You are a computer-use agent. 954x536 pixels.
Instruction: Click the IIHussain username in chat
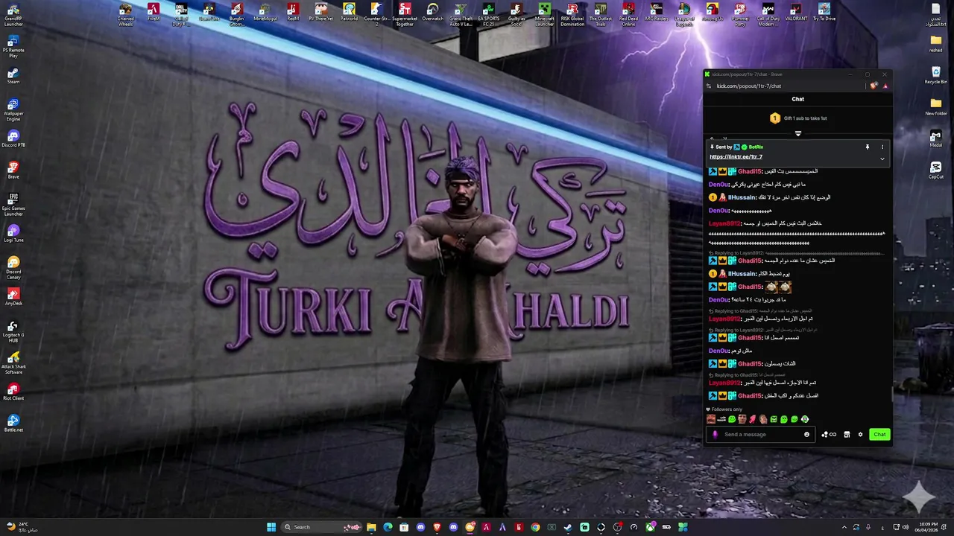742,197
